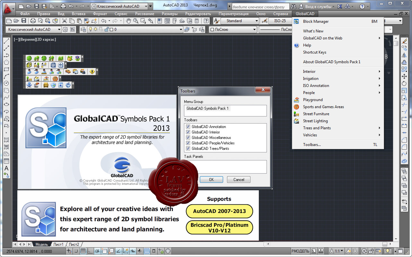Click the basketball Sports and Games toolbar icon
This screenshot has height=257, width=412.
click(x=55, y=79)
